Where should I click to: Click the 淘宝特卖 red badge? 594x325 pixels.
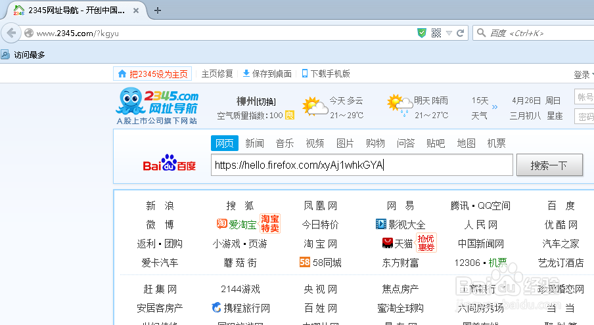coord(270,224)
